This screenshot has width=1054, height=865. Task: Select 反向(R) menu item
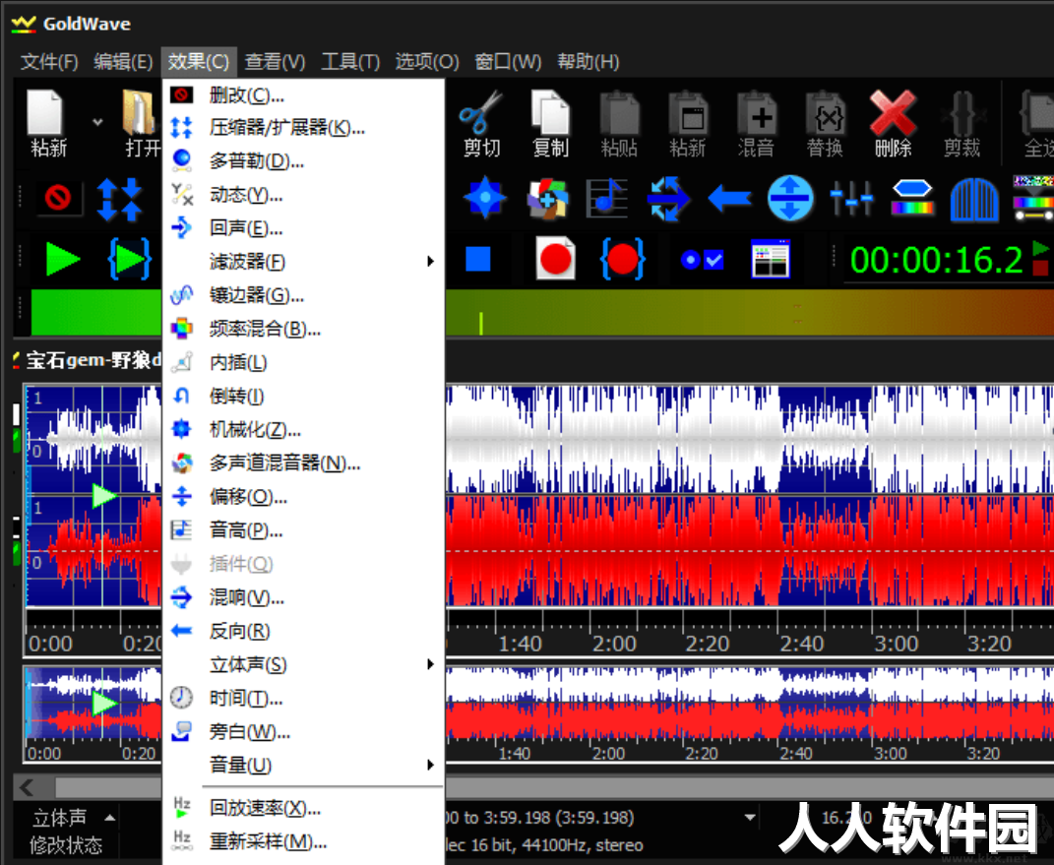pos(303,631)
